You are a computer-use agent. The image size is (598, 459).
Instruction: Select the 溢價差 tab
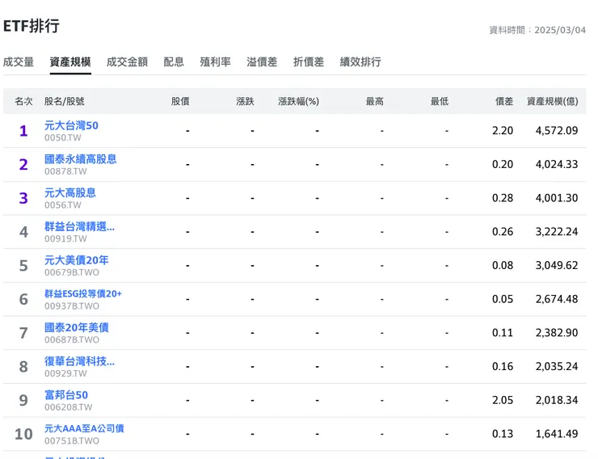click(x=262, y=61)
